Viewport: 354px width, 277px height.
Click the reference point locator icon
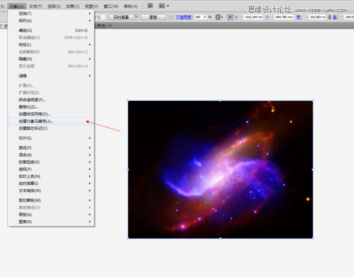[x=230, y=17]
